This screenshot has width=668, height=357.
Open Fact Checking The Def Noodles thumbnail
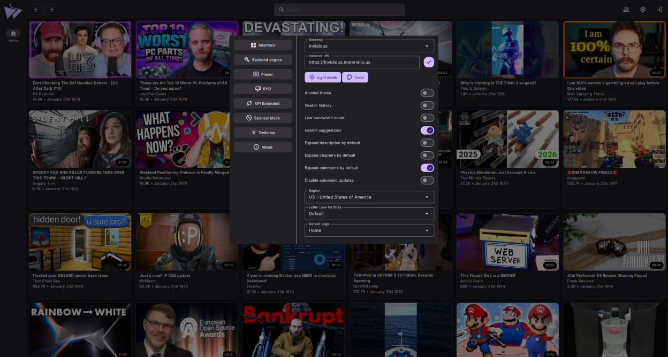point(80,50)
